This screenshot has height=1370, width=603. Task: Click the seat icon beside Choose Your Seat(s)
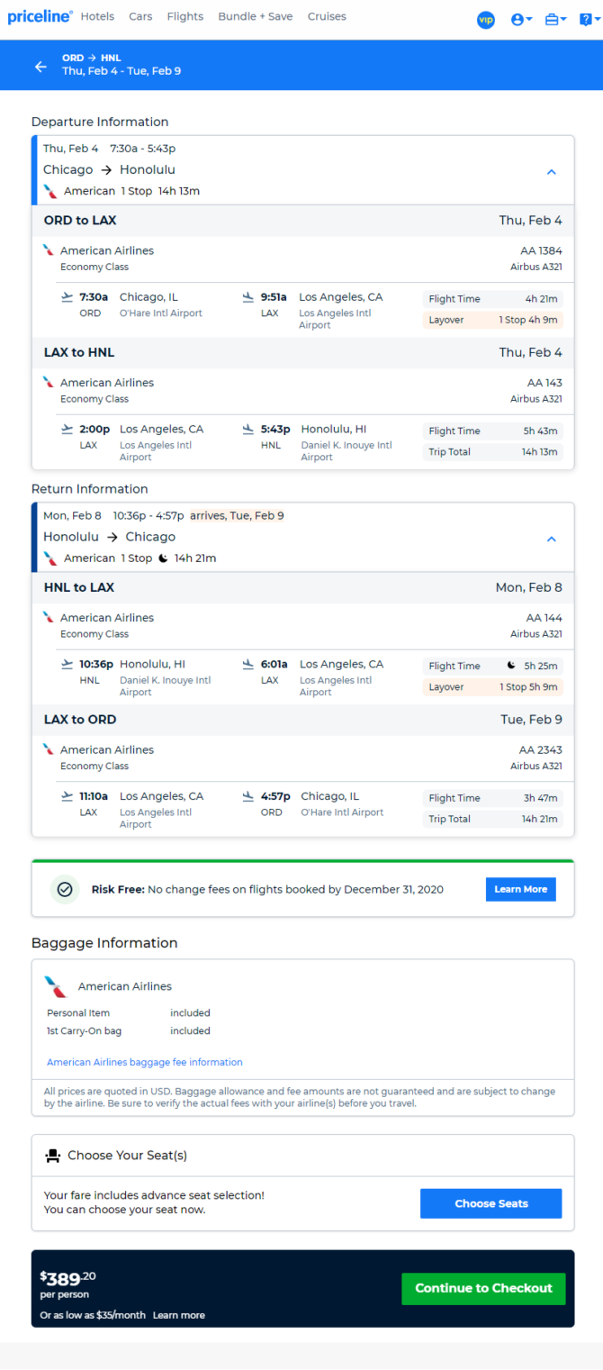[52, 1156]
